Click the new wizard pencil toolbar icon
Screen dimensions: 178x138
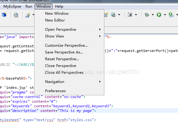28,15
